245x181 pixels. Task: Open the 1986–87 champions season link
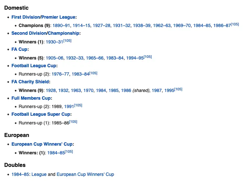(222, 25)
